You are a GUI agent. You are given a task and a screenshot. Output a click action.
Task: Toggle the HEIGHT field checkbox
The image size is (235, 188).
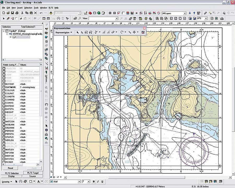tap(4, 112)
